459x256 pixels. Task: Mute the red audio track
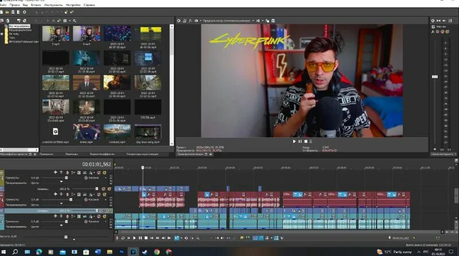pos(99,195)
